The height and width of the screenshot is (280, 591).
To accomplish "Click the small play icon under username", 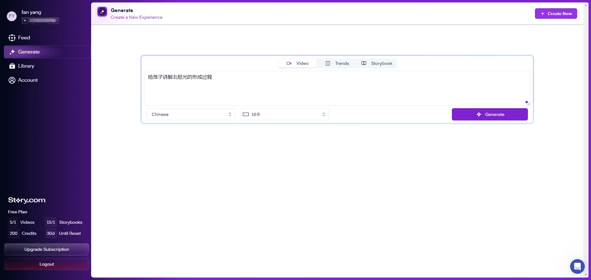I will pyautogui.click(x=25, y=21).
